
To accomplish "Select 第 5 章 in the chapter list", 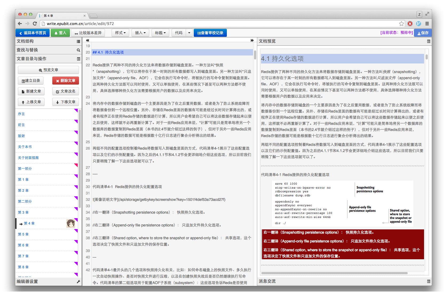I will click(x=23, y=234).
